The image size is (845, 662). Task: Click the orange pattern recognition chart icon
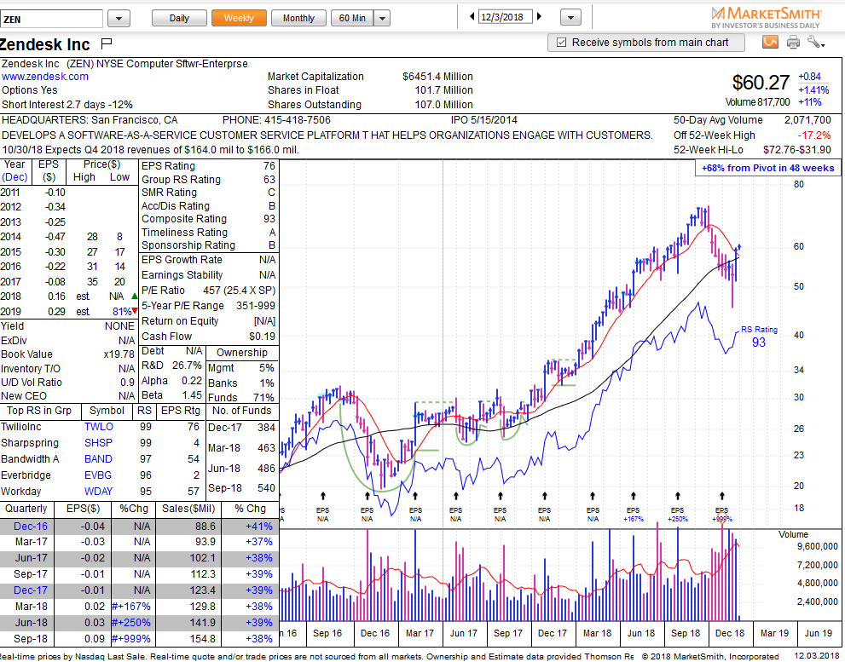tap(770, 42)
